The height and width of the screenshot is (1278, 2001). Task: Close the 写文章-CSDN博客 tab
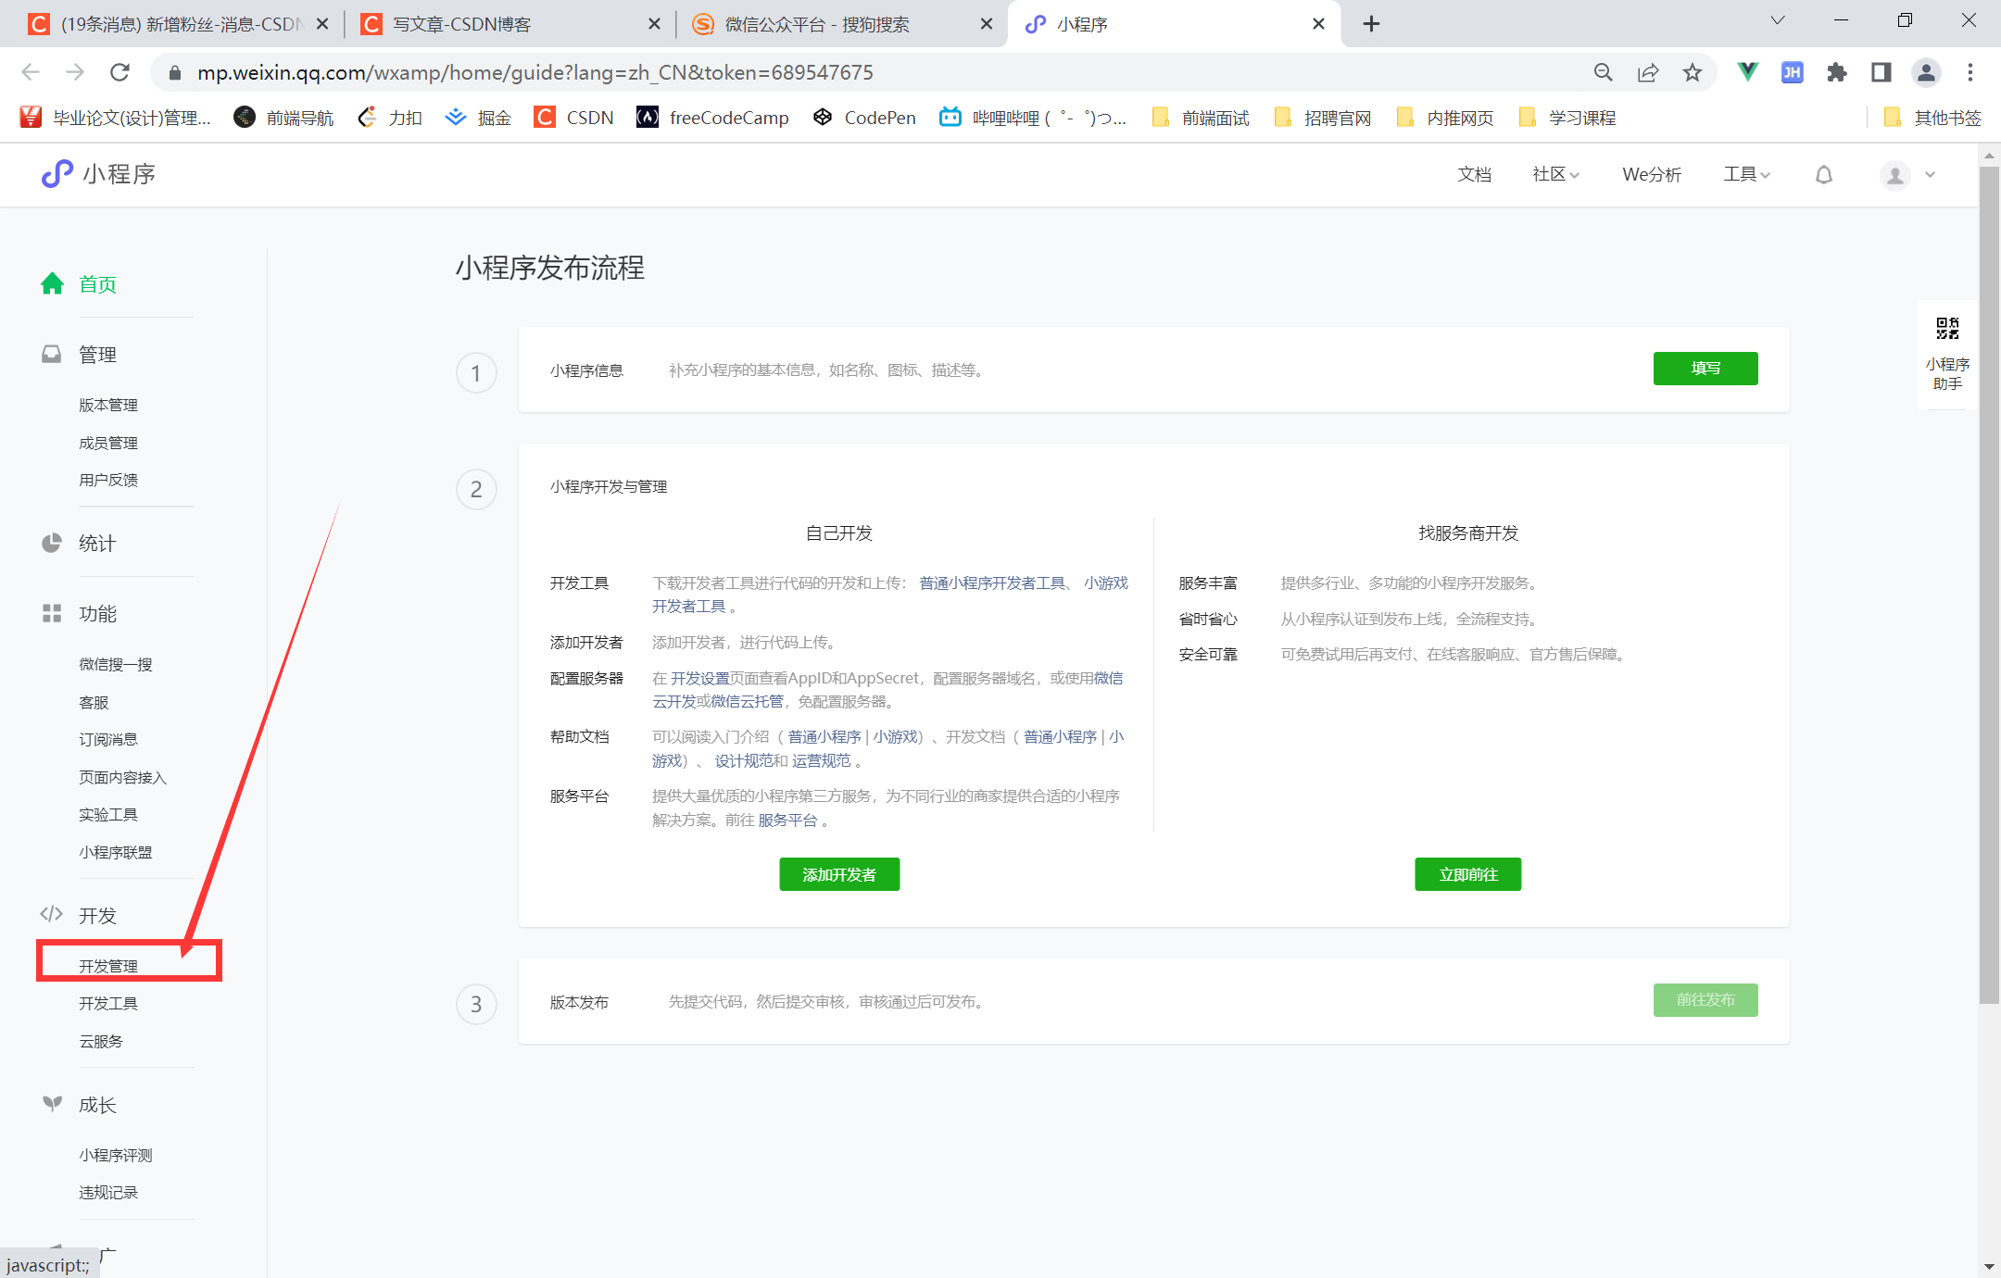[x=654, y=24]
